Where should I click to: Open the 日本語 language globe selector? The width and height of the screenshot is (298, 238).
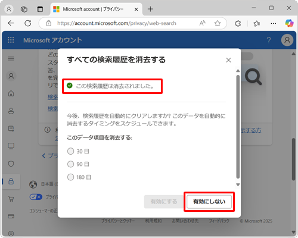click(33, 184)
